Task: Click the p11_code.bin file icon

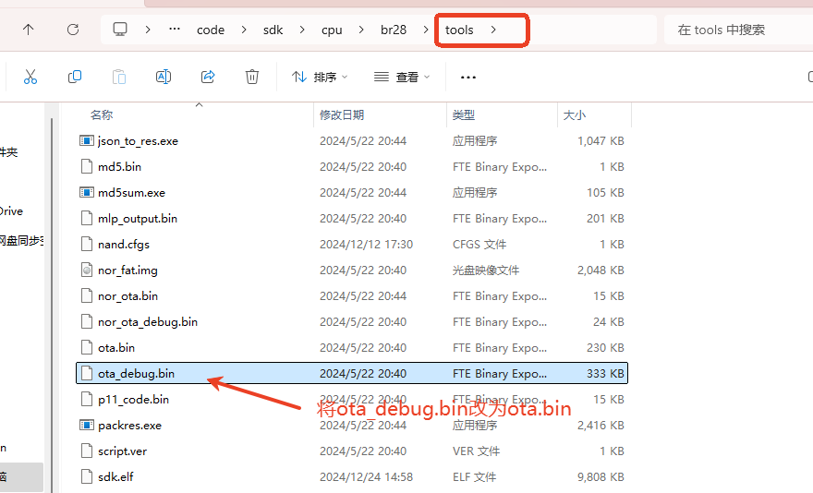Action: (x=87, y=399)
